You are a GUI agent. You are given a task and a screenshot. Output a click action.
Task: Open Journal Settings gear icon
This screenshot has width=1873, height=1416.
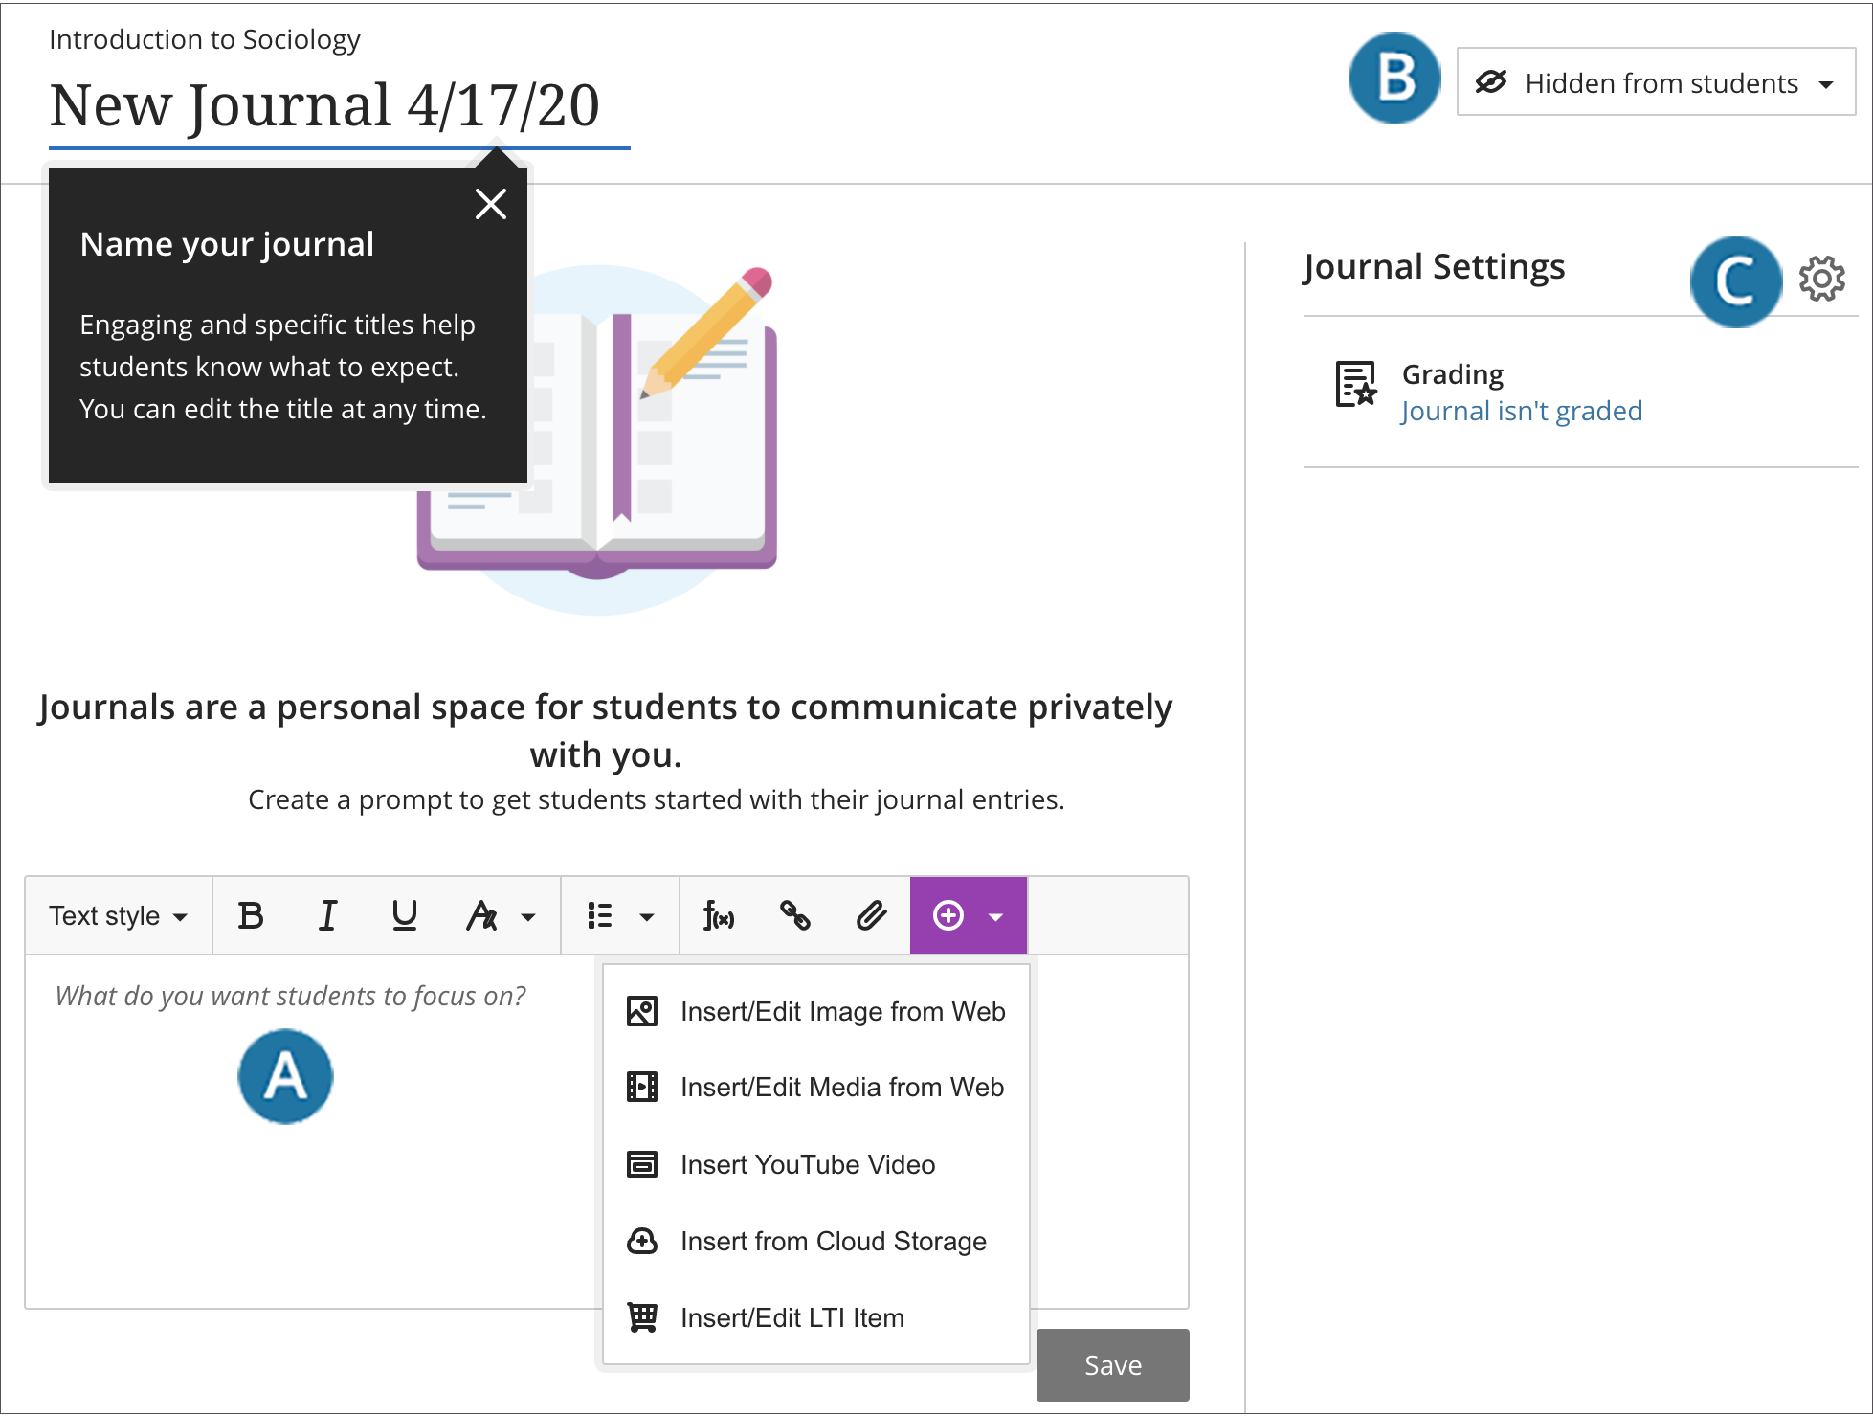coord(1821,279)
